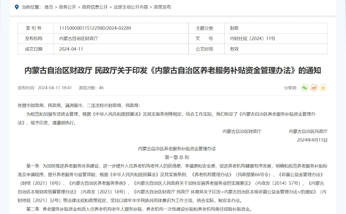Screen dimensions: 346x214
Task: Click the 成文日期 label cell
Action: (x=36, y=49)
